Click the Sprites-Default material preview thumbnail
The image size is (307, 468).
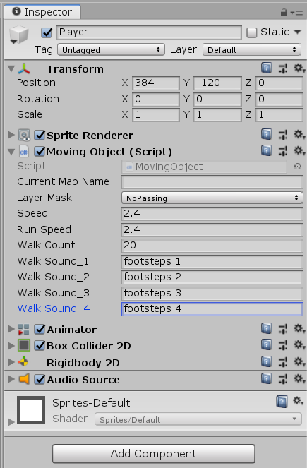point(31,410)
